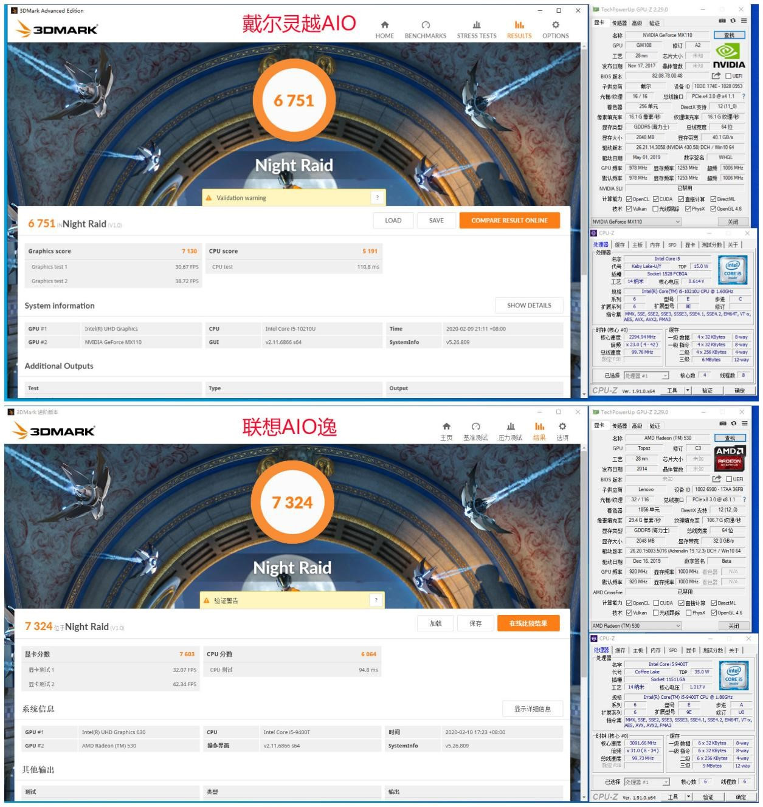Toggle PhysX checkbox in MX110 GPU-Z
This screenshot has width=763, height=807.
click(x=688, y=208)
